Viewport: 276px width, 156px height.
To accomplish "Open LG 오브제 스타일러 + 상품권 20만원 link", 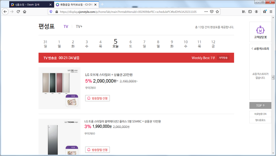I will 109,75.
